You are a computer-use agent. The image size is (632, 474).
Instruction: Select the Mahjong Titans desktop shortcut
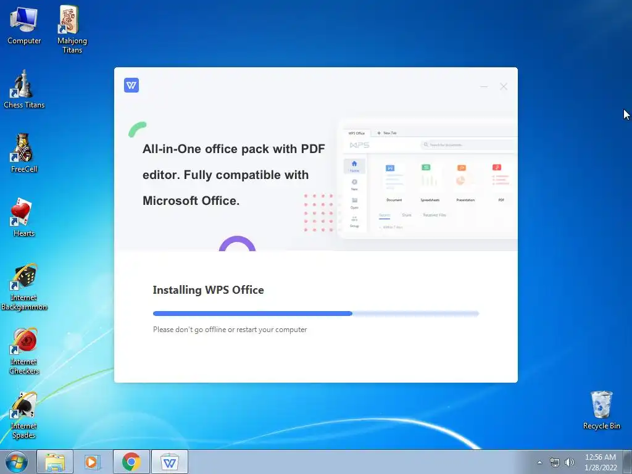[x=72, y=30]
